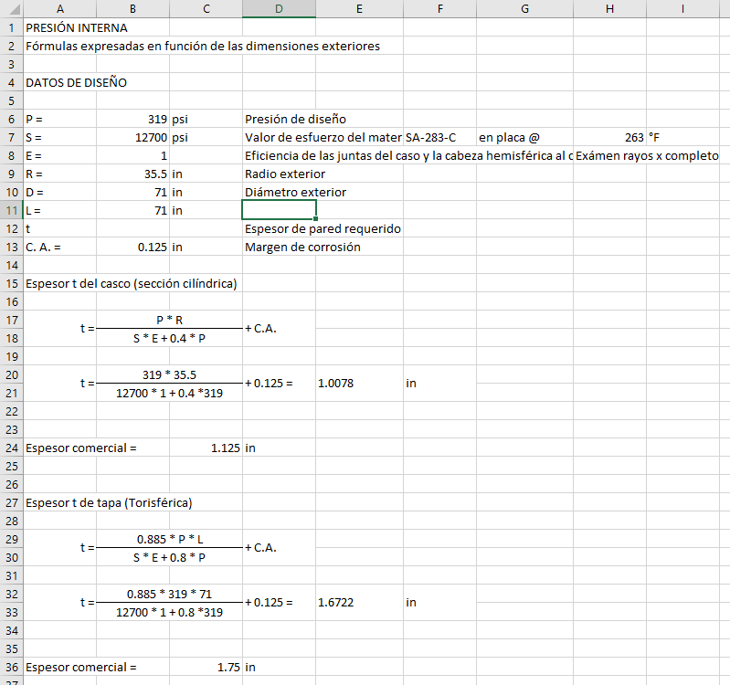Click the fill handle of the active cell
This screenshot has width=730, height=685.
tap(315, 218)
